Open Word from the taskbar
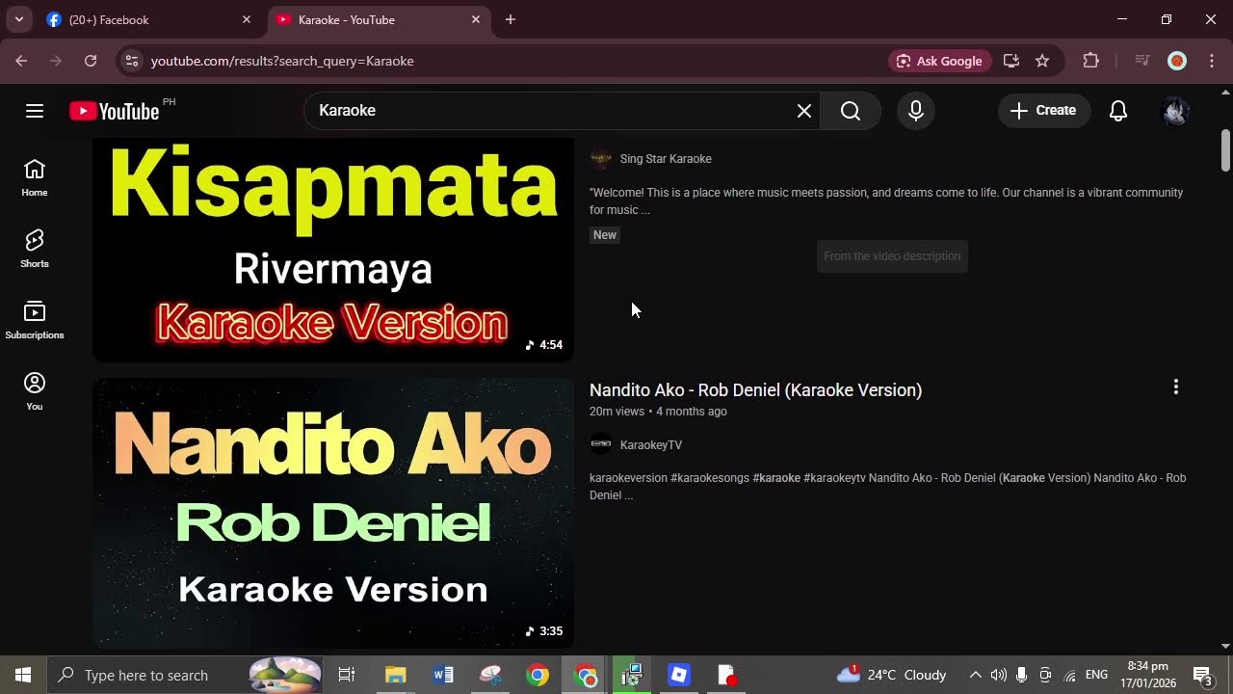The image size is (1233, 694). [x=443, y=675]
